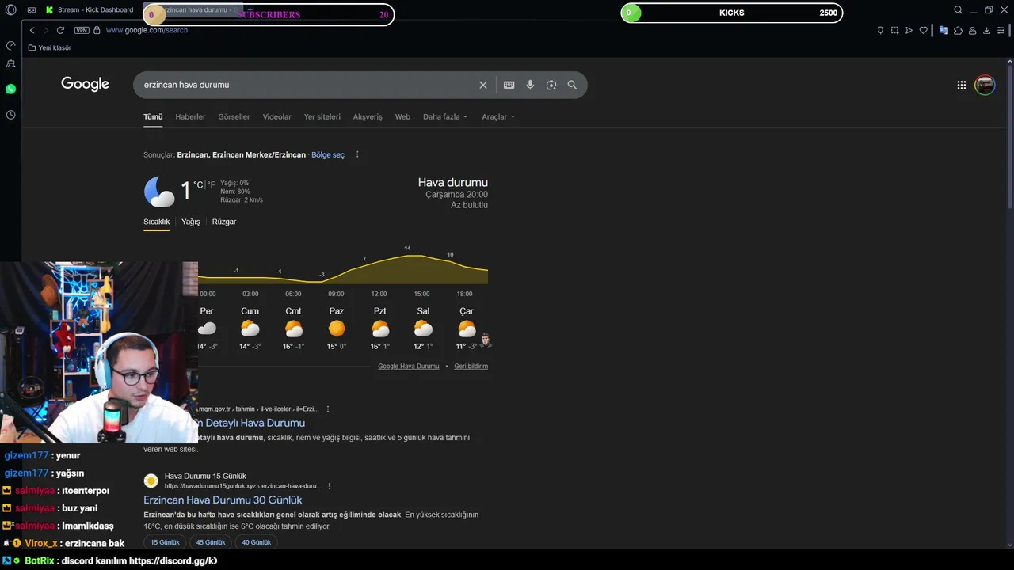This screenshot has width=1014, height=570.
Task: Expand the Araçlar dropdown
Action: click(498, 116)
